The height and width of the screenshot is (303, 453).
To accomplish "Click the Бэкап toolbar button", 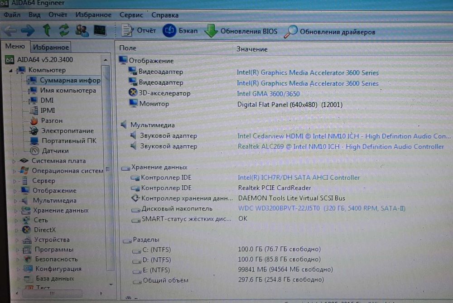I will [x=180, y=31].
